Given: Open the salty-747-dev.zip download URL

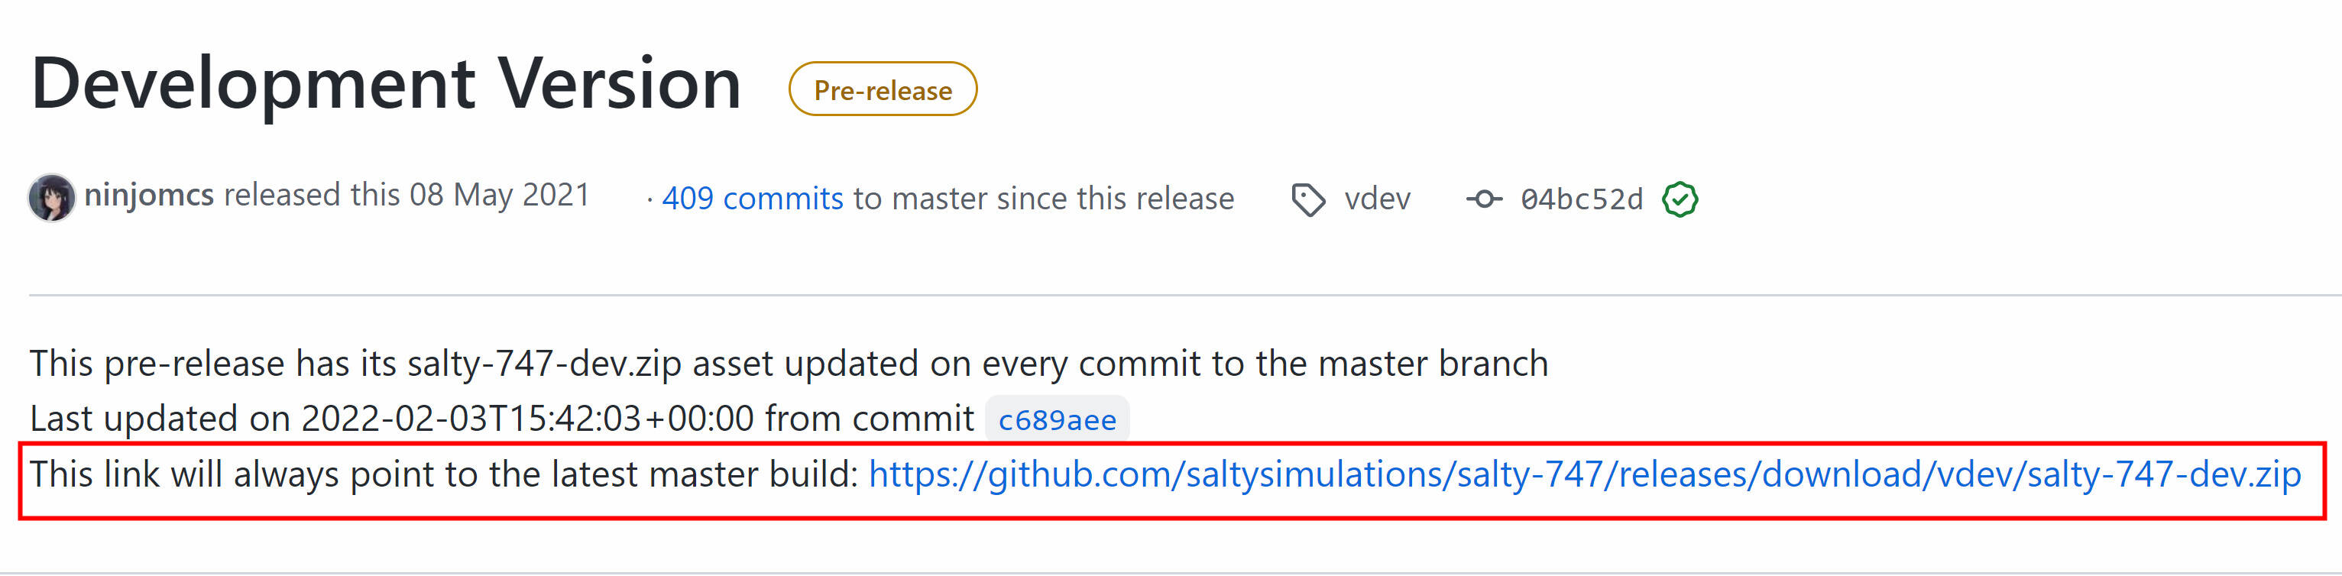Looking at the screenshot, I should tap(1585, 474).
